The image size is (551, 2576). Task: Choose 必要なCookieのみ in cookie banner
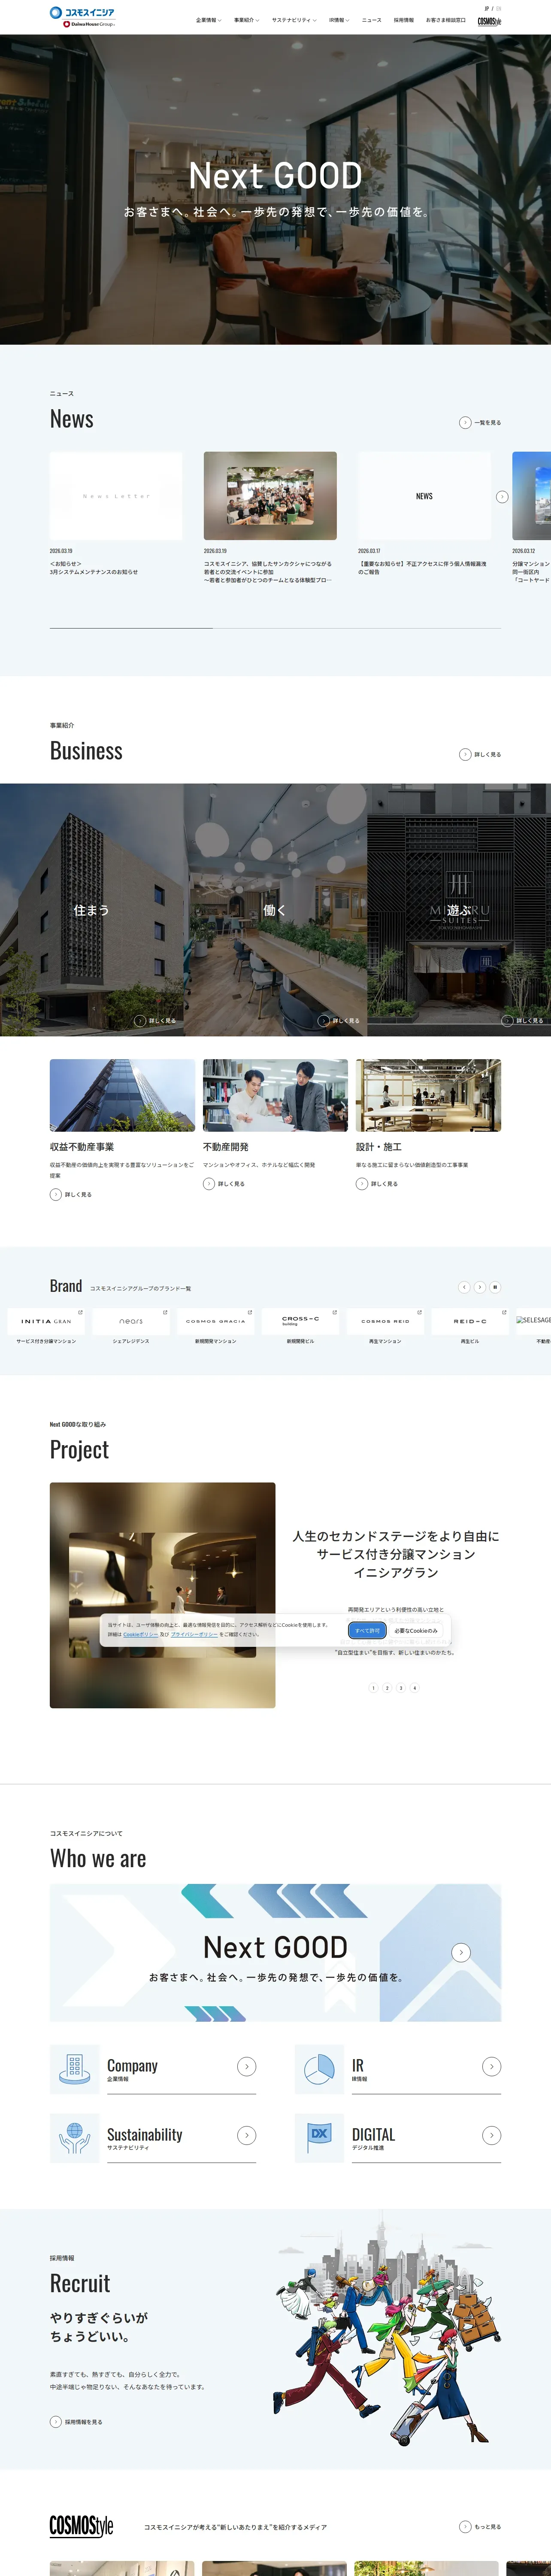(x=416, y=1630)
